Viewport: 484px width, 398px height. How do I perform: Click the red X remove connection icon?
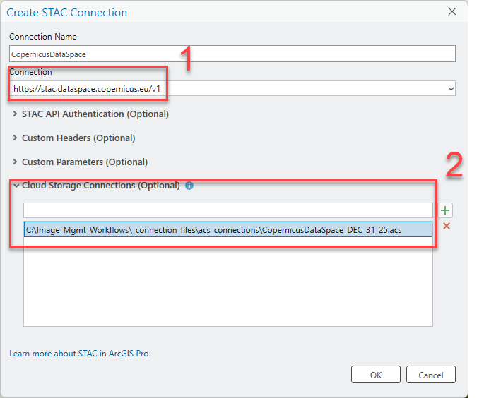click(x=446, y=227)
